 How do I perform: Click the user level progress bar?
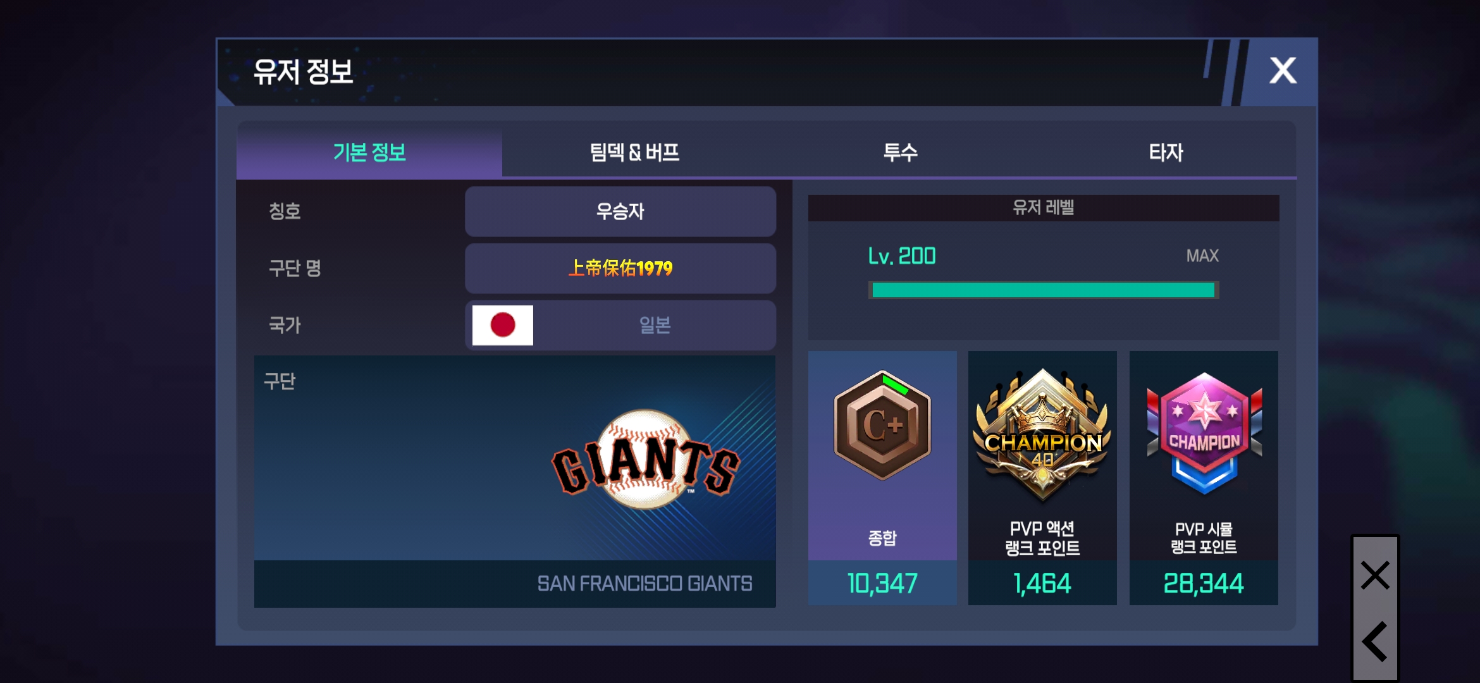[1044, 290]
